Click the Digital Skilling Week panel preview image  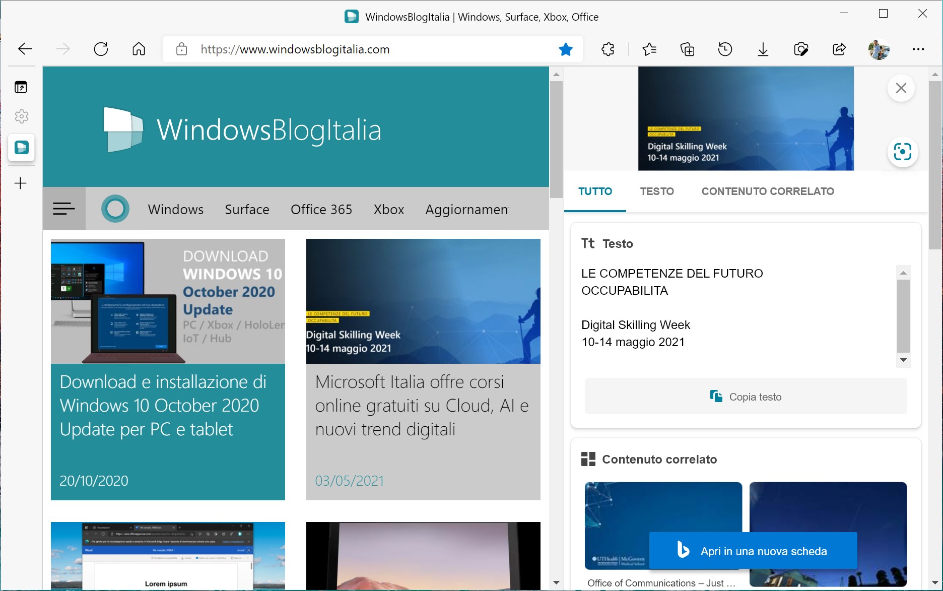pos(746,118)
